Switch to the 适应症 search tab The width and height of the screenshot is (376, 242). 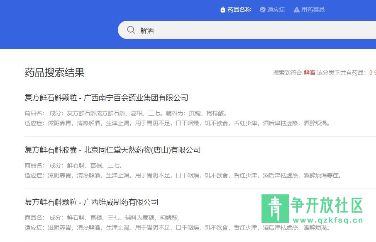click(x=272, y=10)
